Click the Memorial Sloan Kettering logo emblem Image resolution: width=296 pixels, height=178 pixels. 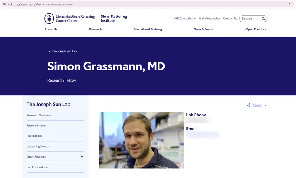tap(49, 19)
